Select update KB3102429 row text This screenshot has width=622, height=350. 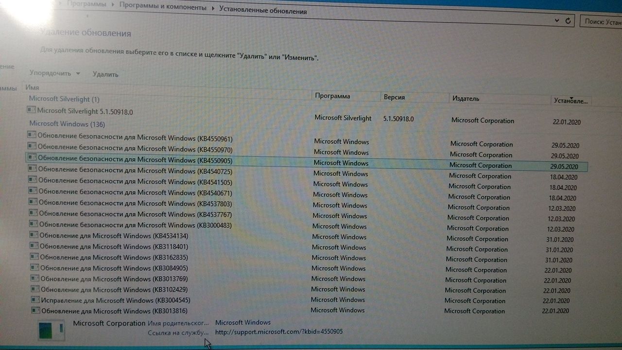tap(114, 289)
